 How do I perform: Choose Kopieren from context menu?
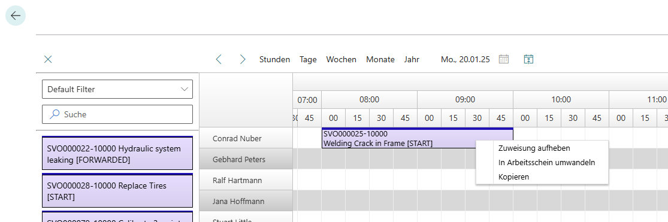[x=514, y=177]
